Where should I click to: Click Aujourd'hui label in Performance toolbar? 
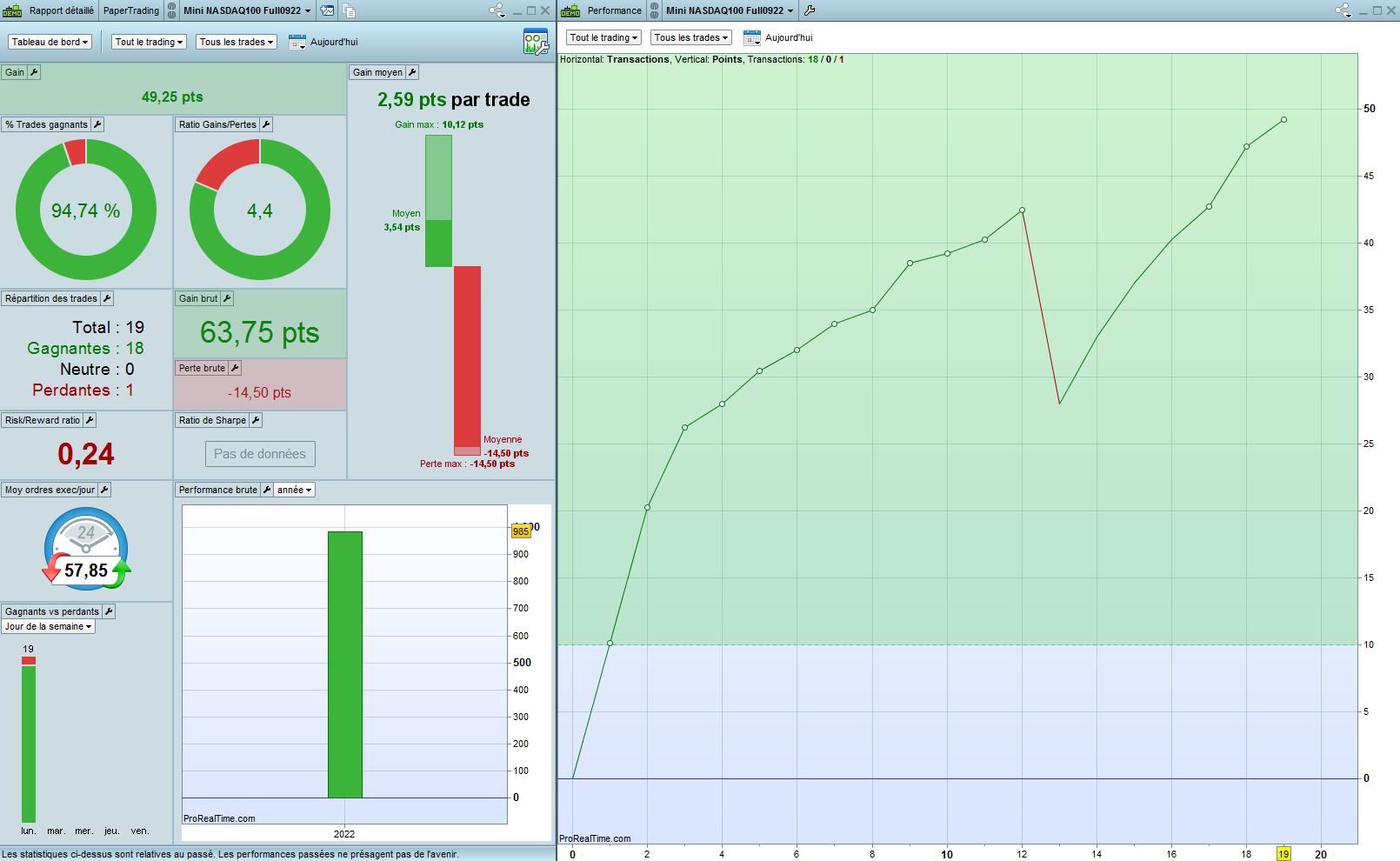789,37
